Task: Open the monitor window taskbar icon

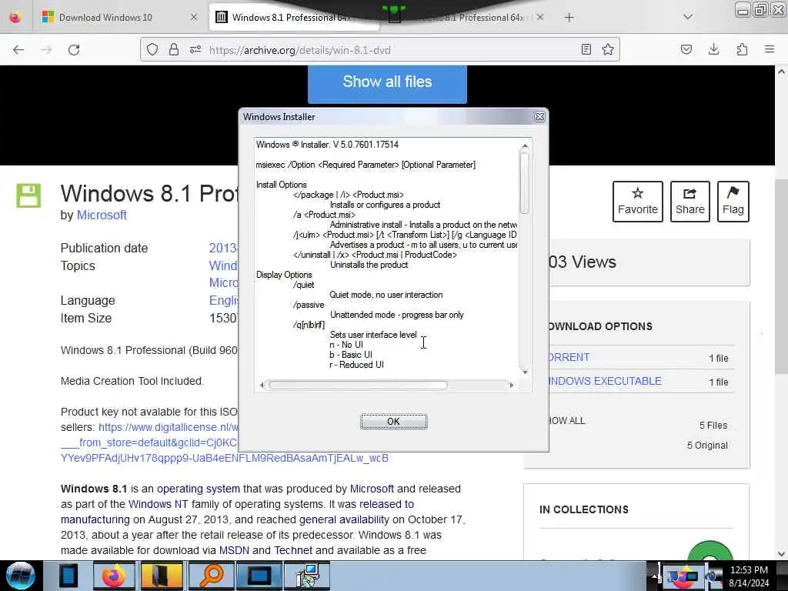Action: click(x=259, y=576)
